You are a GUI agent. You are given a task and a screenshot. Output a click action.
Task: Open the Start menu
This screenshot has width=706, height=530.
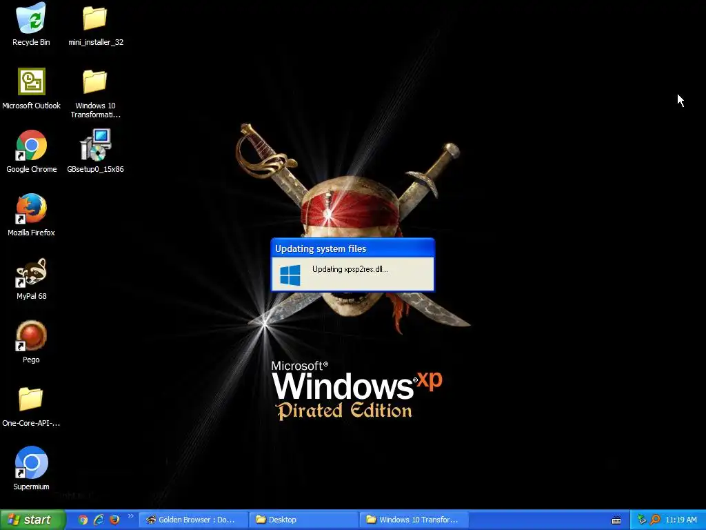(32, 520)
